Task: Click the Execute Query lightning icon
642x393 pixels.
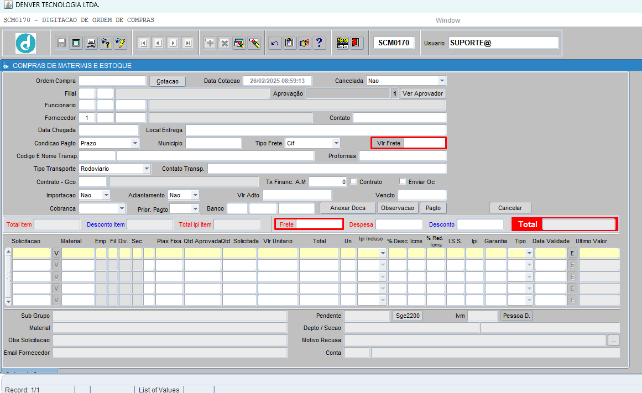Action: coord(121,43)
